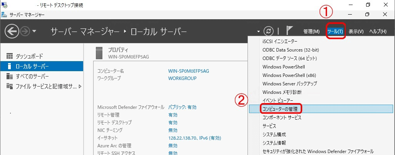Open the ヘルプ(H) menu
This screenshot has height=155, width=395.
point(378,32)
